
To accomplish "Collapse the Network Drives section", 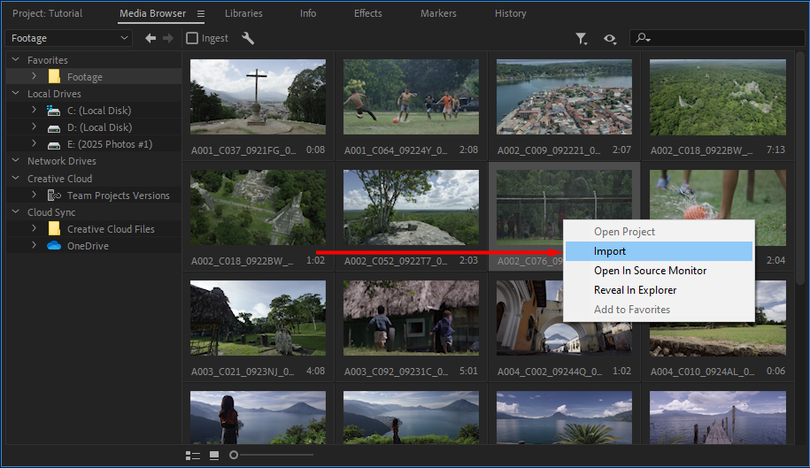I will tap(16, 160).
